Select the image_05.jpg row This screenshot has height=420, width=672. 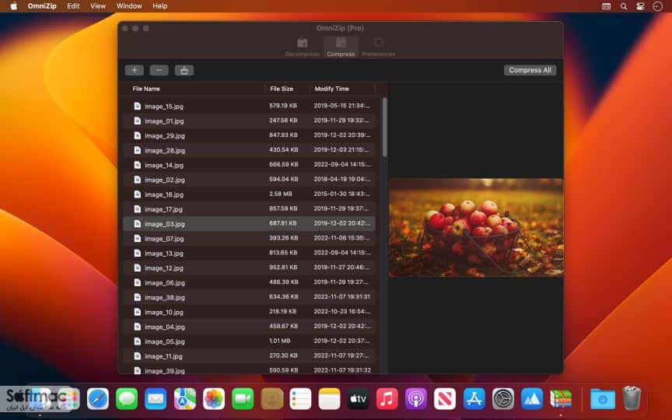tap(249, 341)
